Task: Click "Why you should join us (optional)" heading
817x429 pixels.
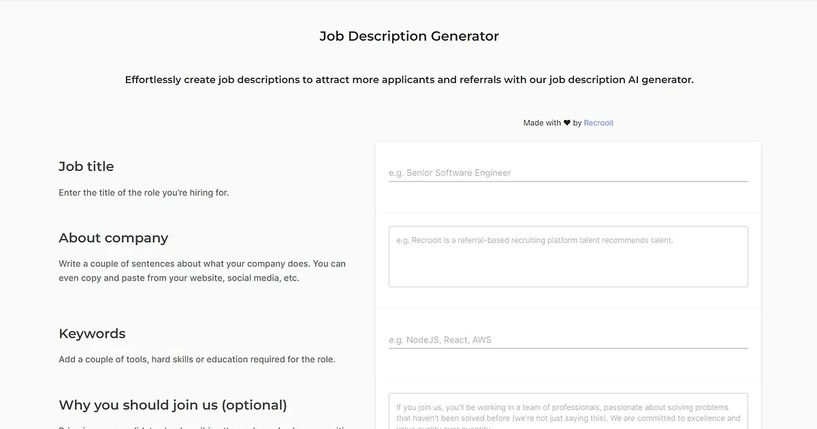Action: coord(173,405)
